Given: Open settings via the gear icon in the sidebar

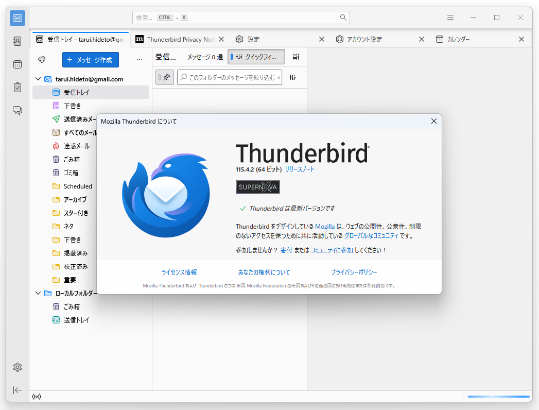Looking at the screenshot, I should (17, 367).
